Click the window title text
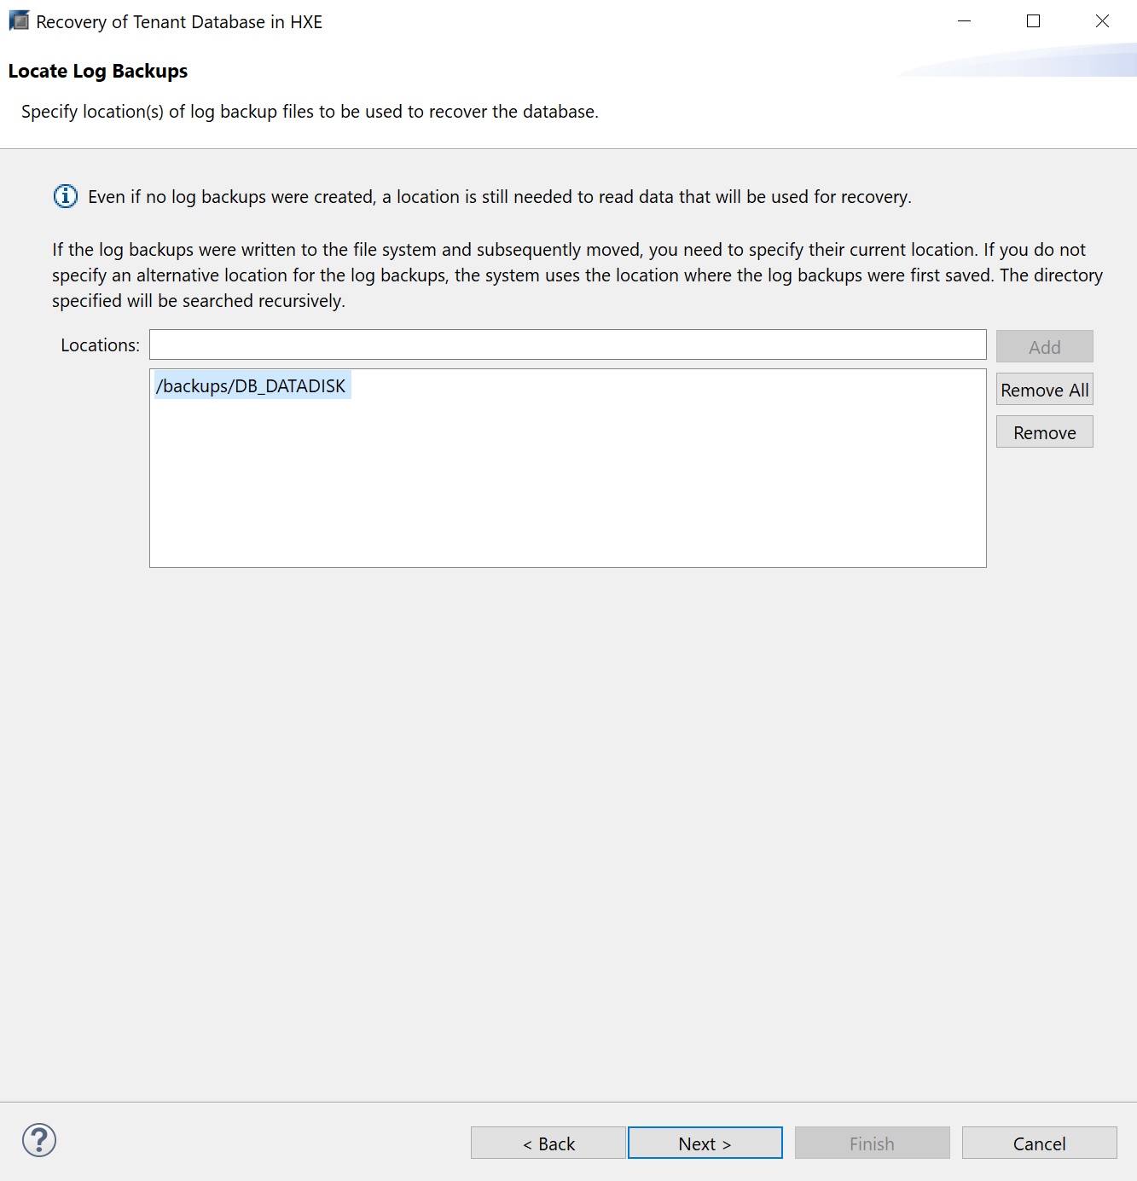 pyautogui.click(x=179, y=22)
